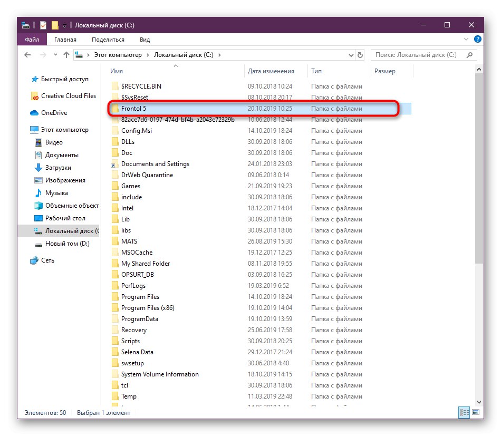This screenshot has width=501, height=436.
Task: Open Creative Cloud Files in sidebar
Action: click(63, 96)
